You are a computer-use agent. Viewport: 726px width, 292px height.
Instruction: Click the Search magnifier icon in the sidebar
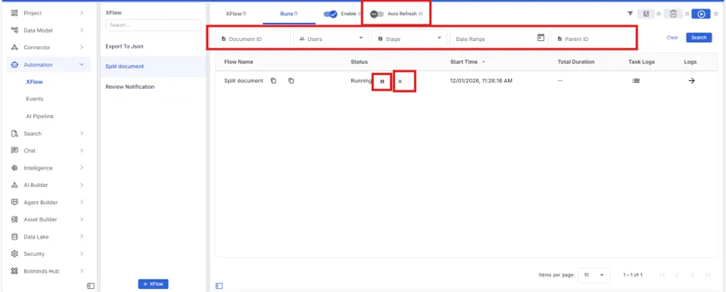click(x=15, y=134)
